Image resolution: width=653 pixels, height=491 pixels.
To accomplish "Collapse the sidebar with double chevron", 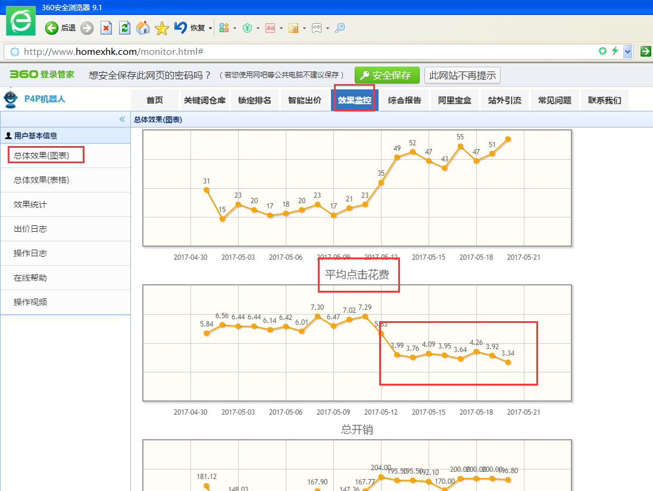I will click(122, 119).
